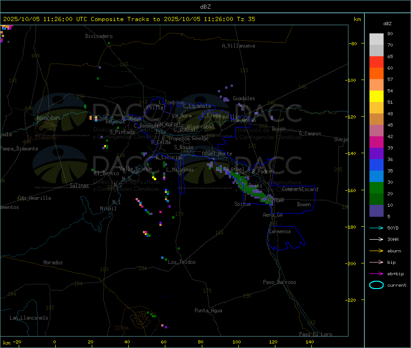Screen dimensions: 411x348
Task: Click the 'R_Padre' map label
Action: coord(262,171)
